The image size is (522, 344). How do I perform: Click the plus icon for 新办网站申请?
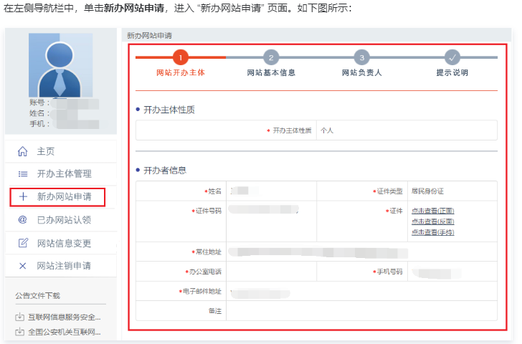tap(22, 197)
